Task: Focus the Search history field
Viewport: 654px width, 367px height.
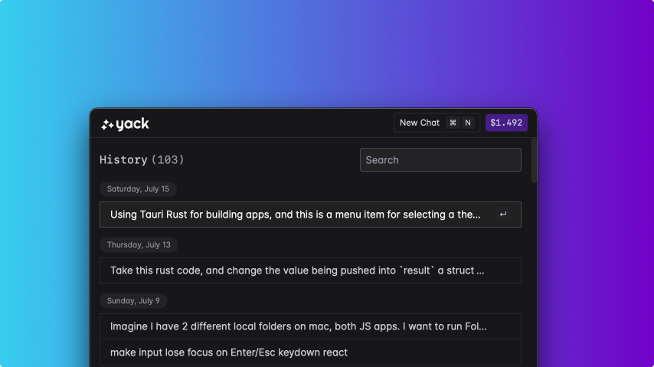Action: (x=440, y=160)
